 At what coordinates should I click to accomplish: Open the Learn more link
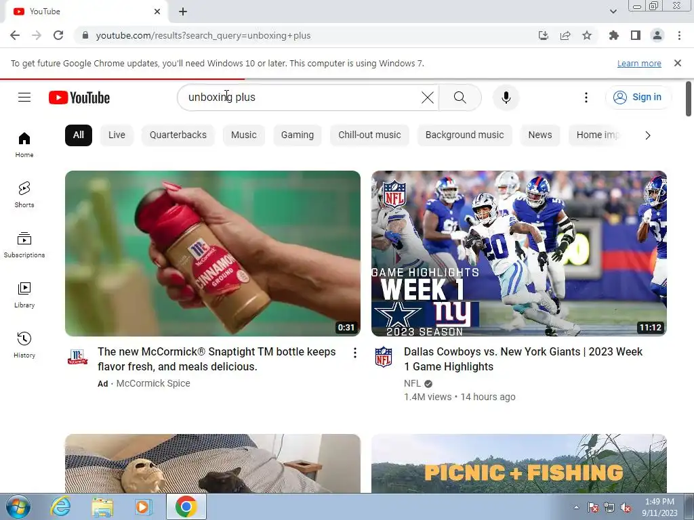(639, 63)
